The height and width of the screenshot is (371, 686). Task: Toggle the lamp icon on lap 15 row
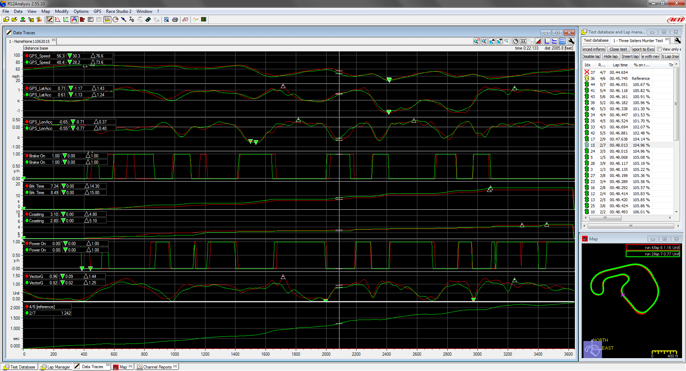(587, 145)
